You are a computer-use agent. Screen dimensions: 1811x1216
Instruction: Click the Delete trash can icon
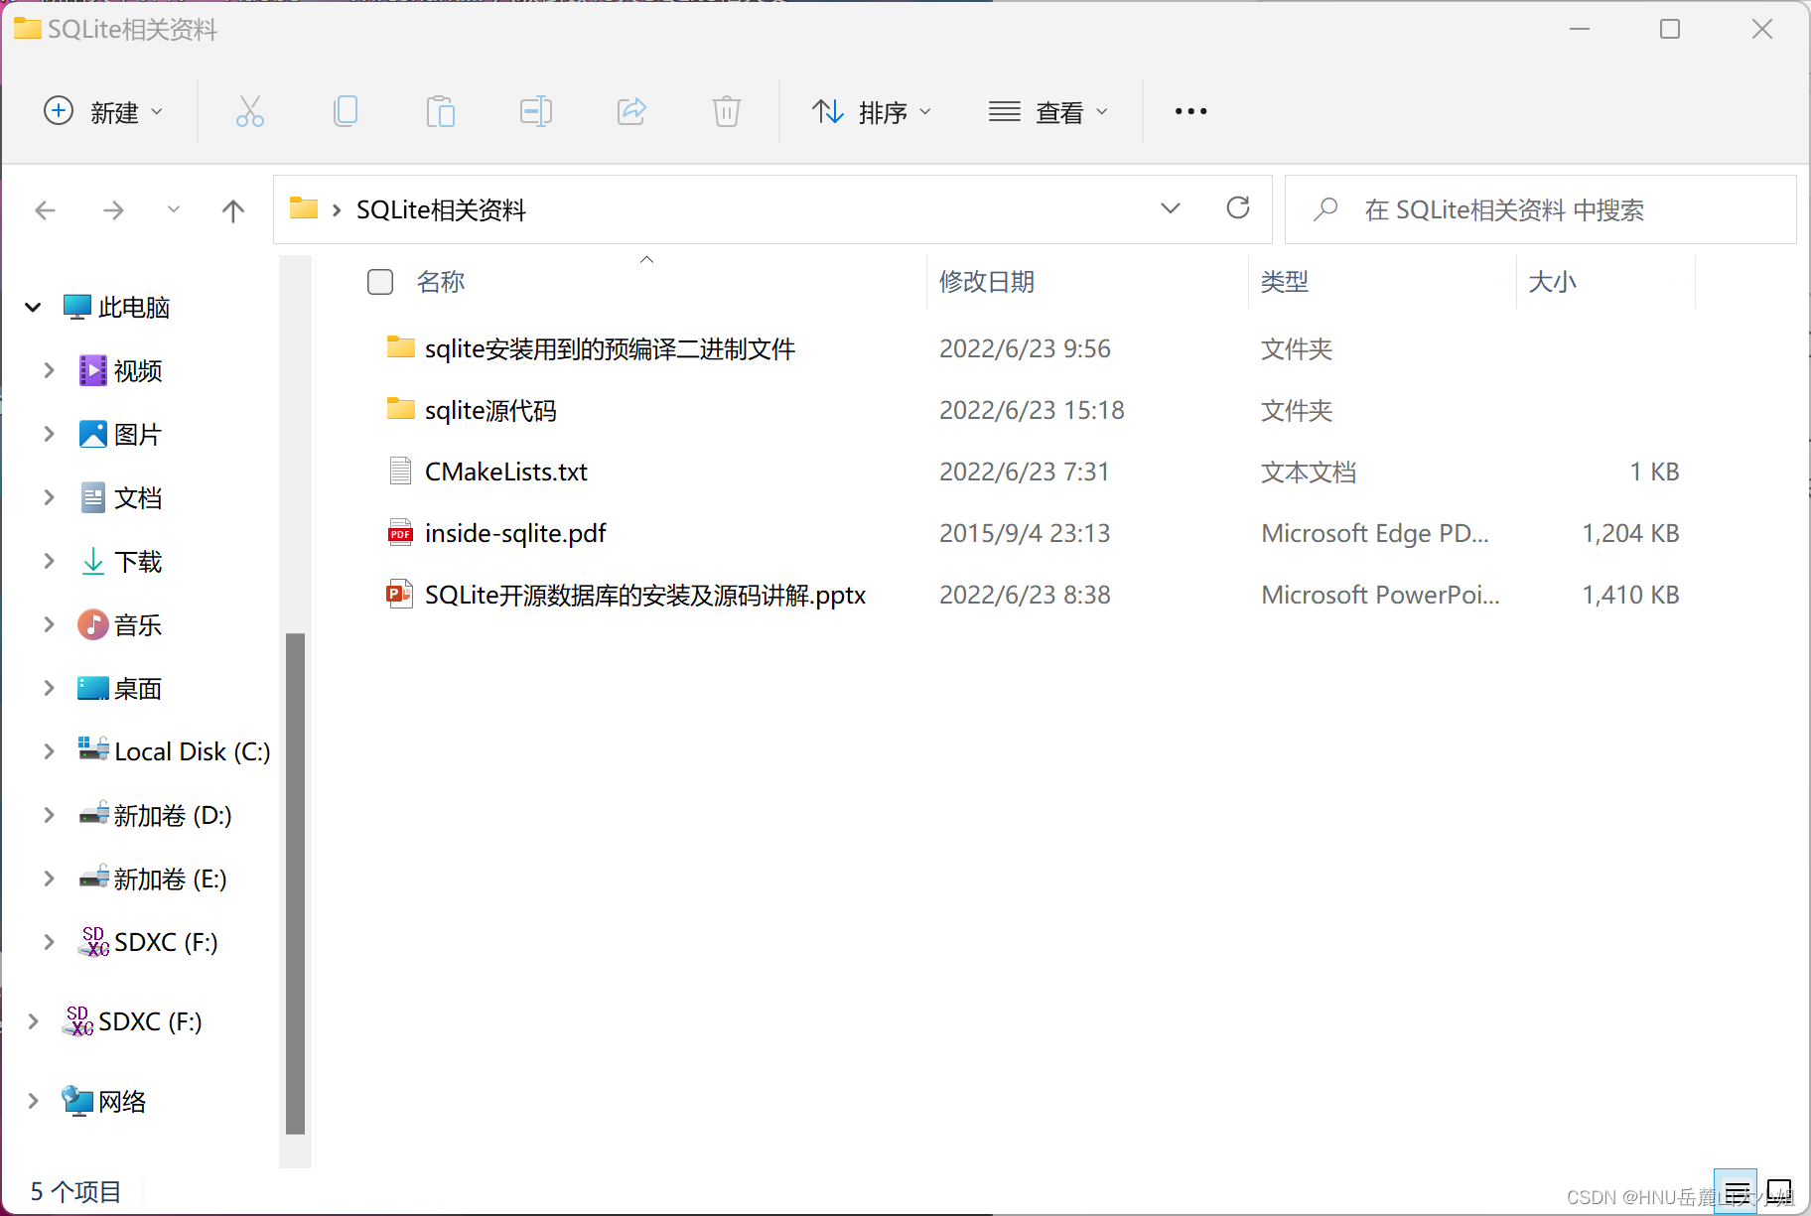coord(727,111)
